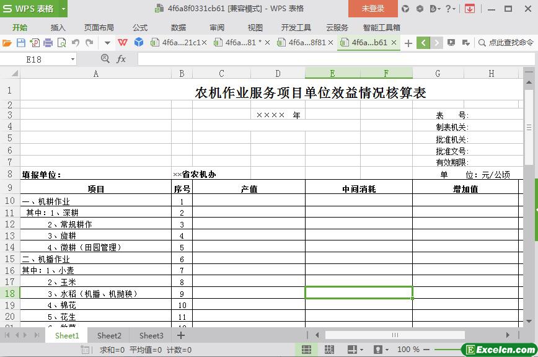Select row 12 header

[x=10, y=224]
